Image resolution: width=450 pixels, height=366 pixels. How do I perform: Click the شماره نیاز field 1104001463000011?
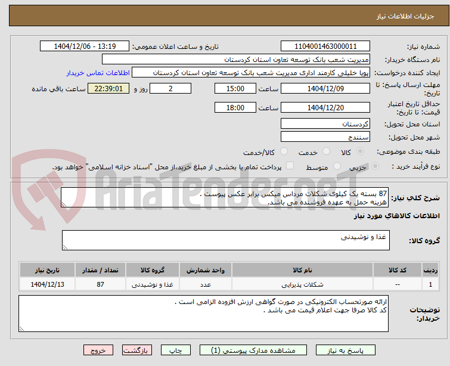(x=325, y=46)
